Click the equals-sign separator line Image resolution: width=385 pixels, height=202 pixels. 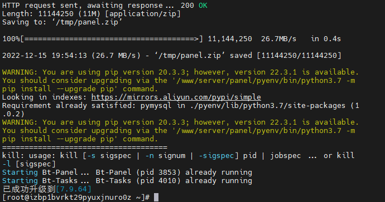(85, 147)
